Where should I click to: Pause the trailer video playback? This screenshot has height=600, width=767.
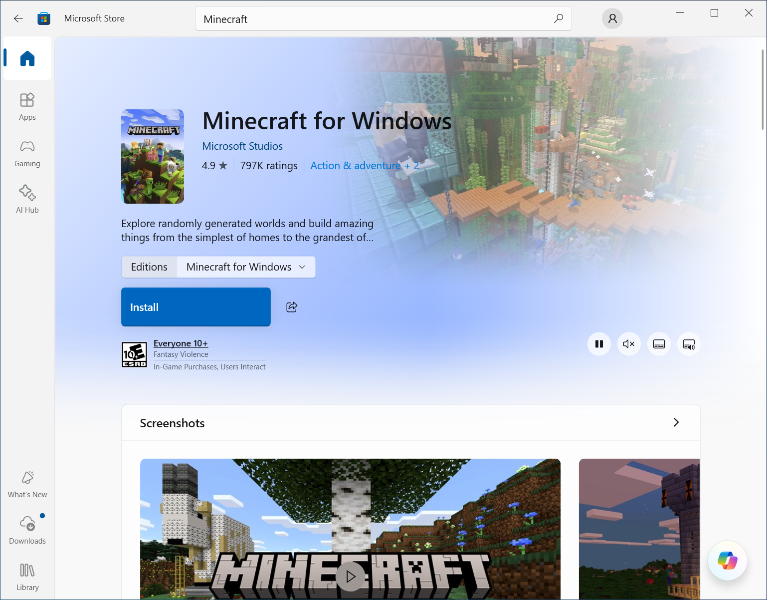pyautogui.click(x=599, y=344)
